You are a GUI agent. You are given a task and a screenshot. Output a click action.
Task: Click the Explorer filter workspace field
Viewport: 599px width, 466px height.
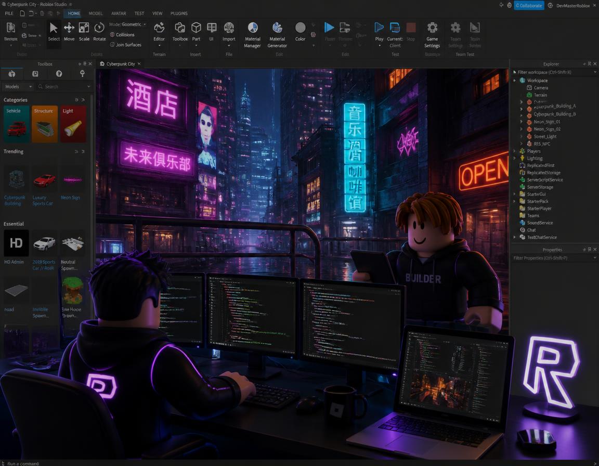click(554, 72)
